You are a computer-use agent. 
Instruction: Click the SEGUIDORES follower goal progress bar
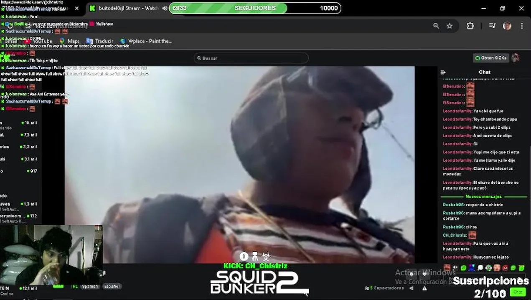pos(255,8)
